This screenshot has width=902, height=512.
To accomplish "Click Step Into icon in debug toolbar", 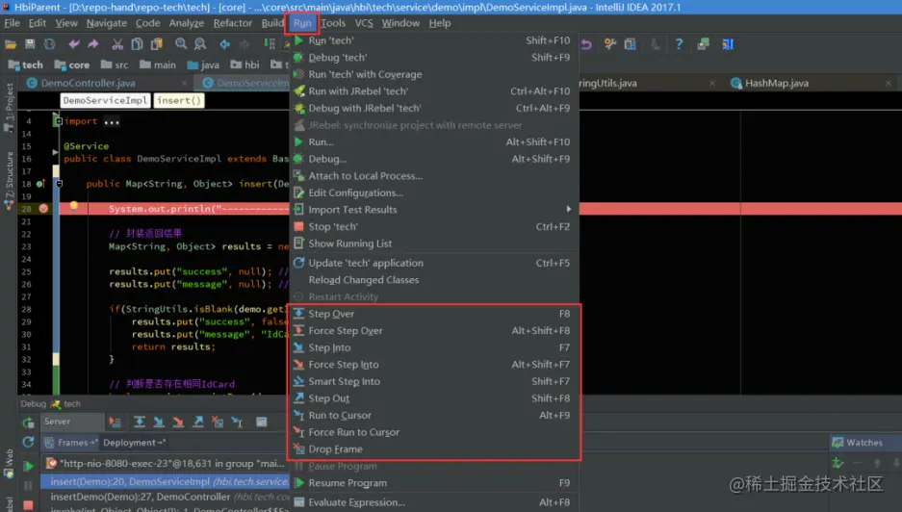I will point(159,422).
